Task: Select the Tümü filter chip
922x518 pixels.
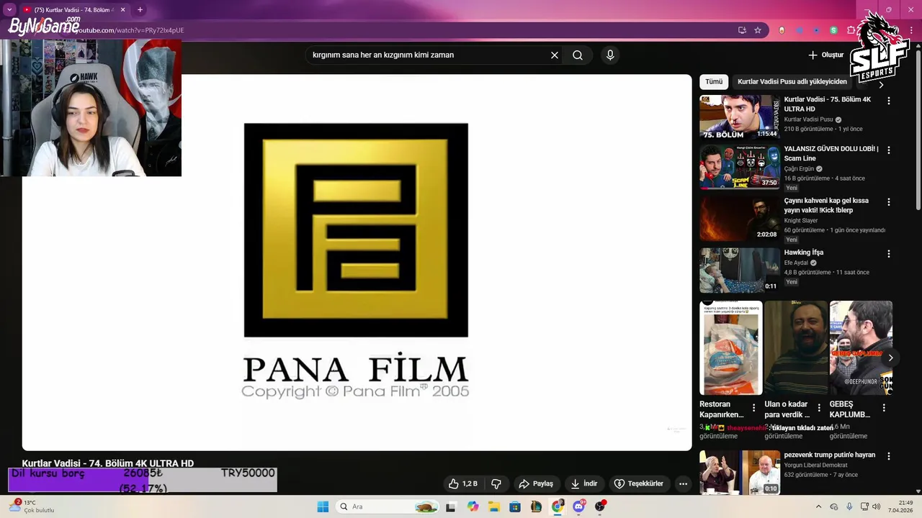Action: (714, 81)
